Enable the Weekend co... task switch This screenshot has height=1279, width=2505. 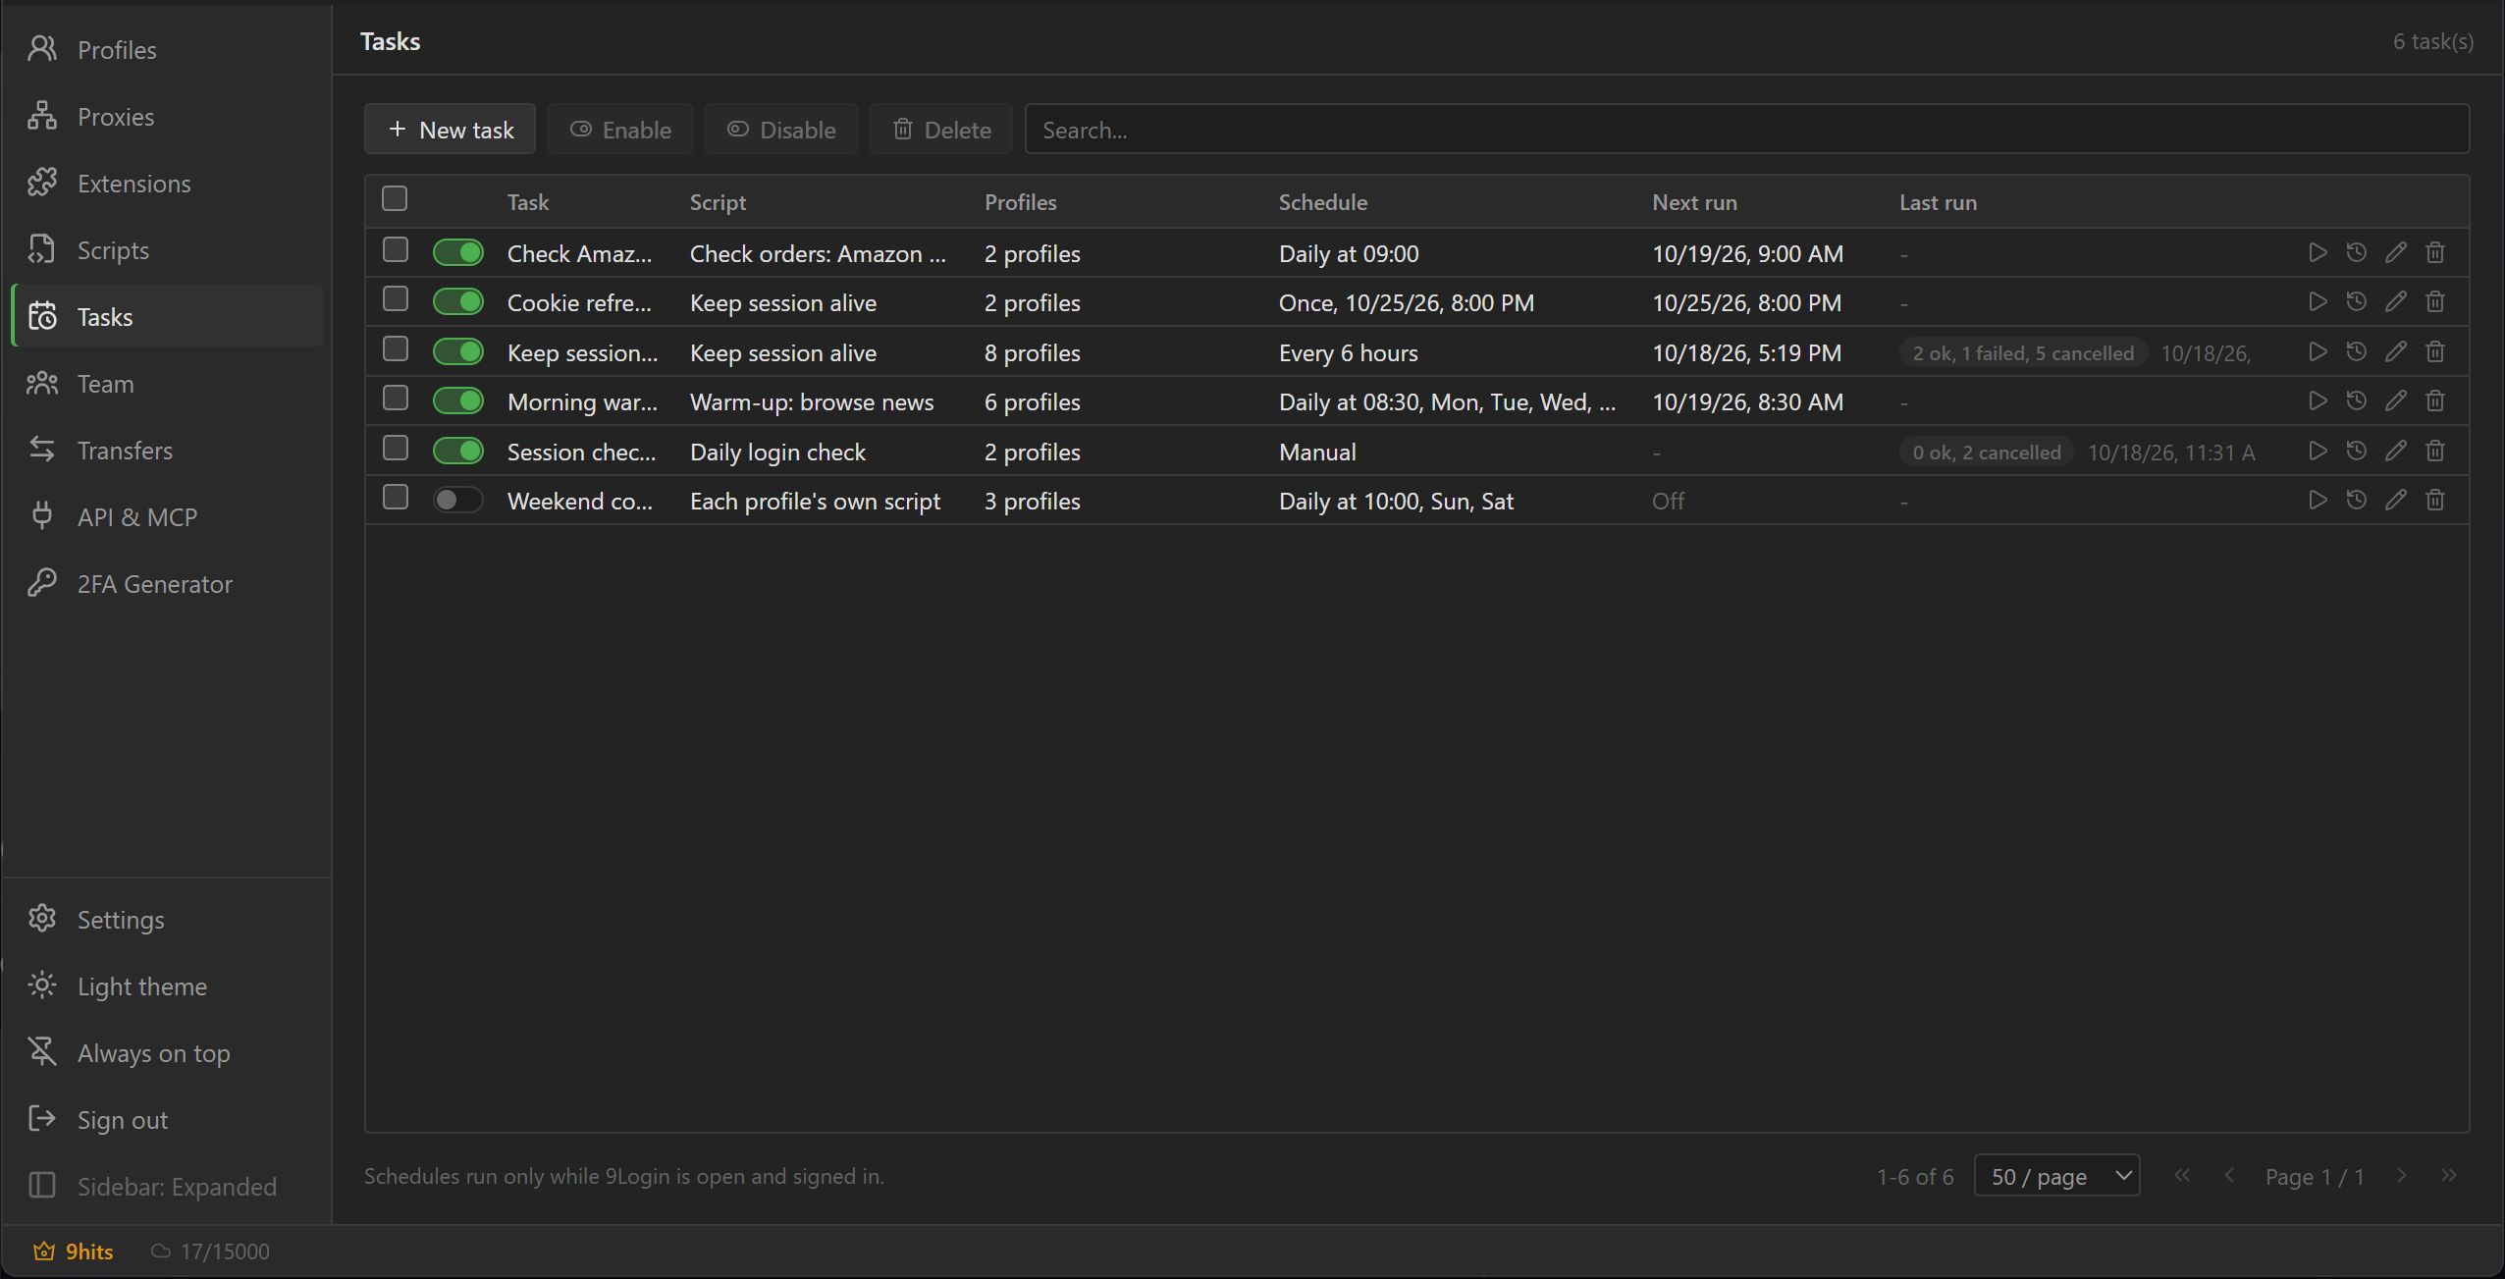[458, 501]
